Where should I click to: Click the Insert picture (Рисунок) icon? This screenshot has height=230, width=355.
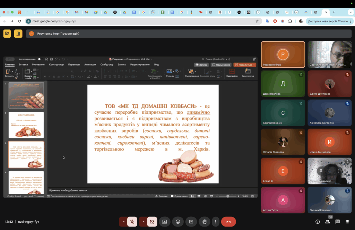pyautogui.click(x=169, y=71)
